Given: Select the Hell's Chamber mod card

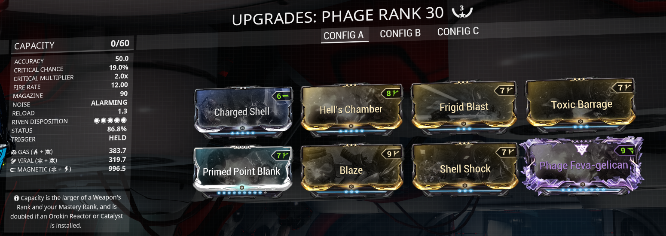Looking at the screenshot, I should (351, 110).
